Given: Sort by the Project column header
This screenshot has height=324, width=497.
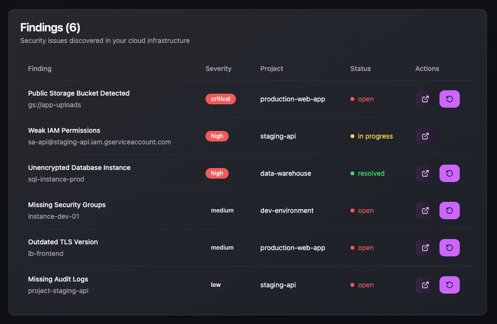Looking at the screenshot, I should click(x=271, y=69).
